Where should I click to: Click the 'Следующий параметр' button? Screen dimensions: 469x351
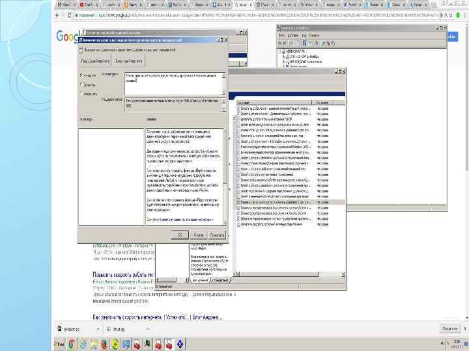click(128, 61)
